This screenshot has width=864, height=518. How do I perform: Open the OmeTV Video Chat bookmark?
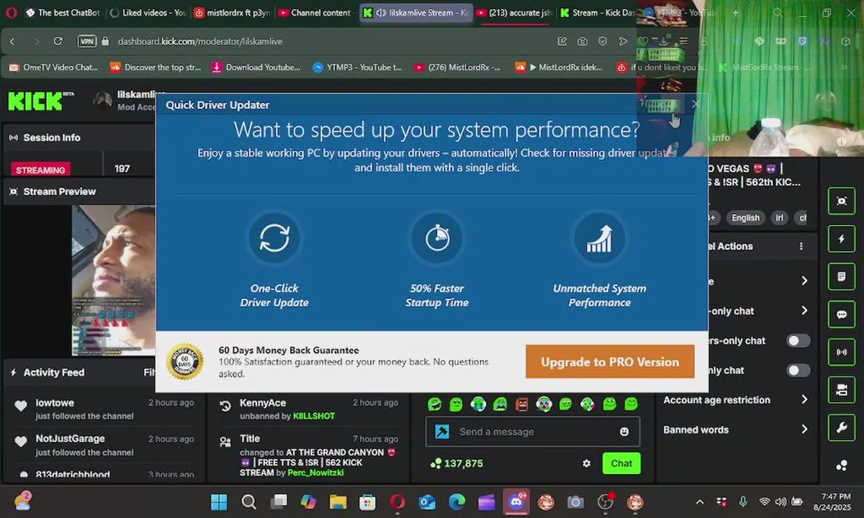53,68
